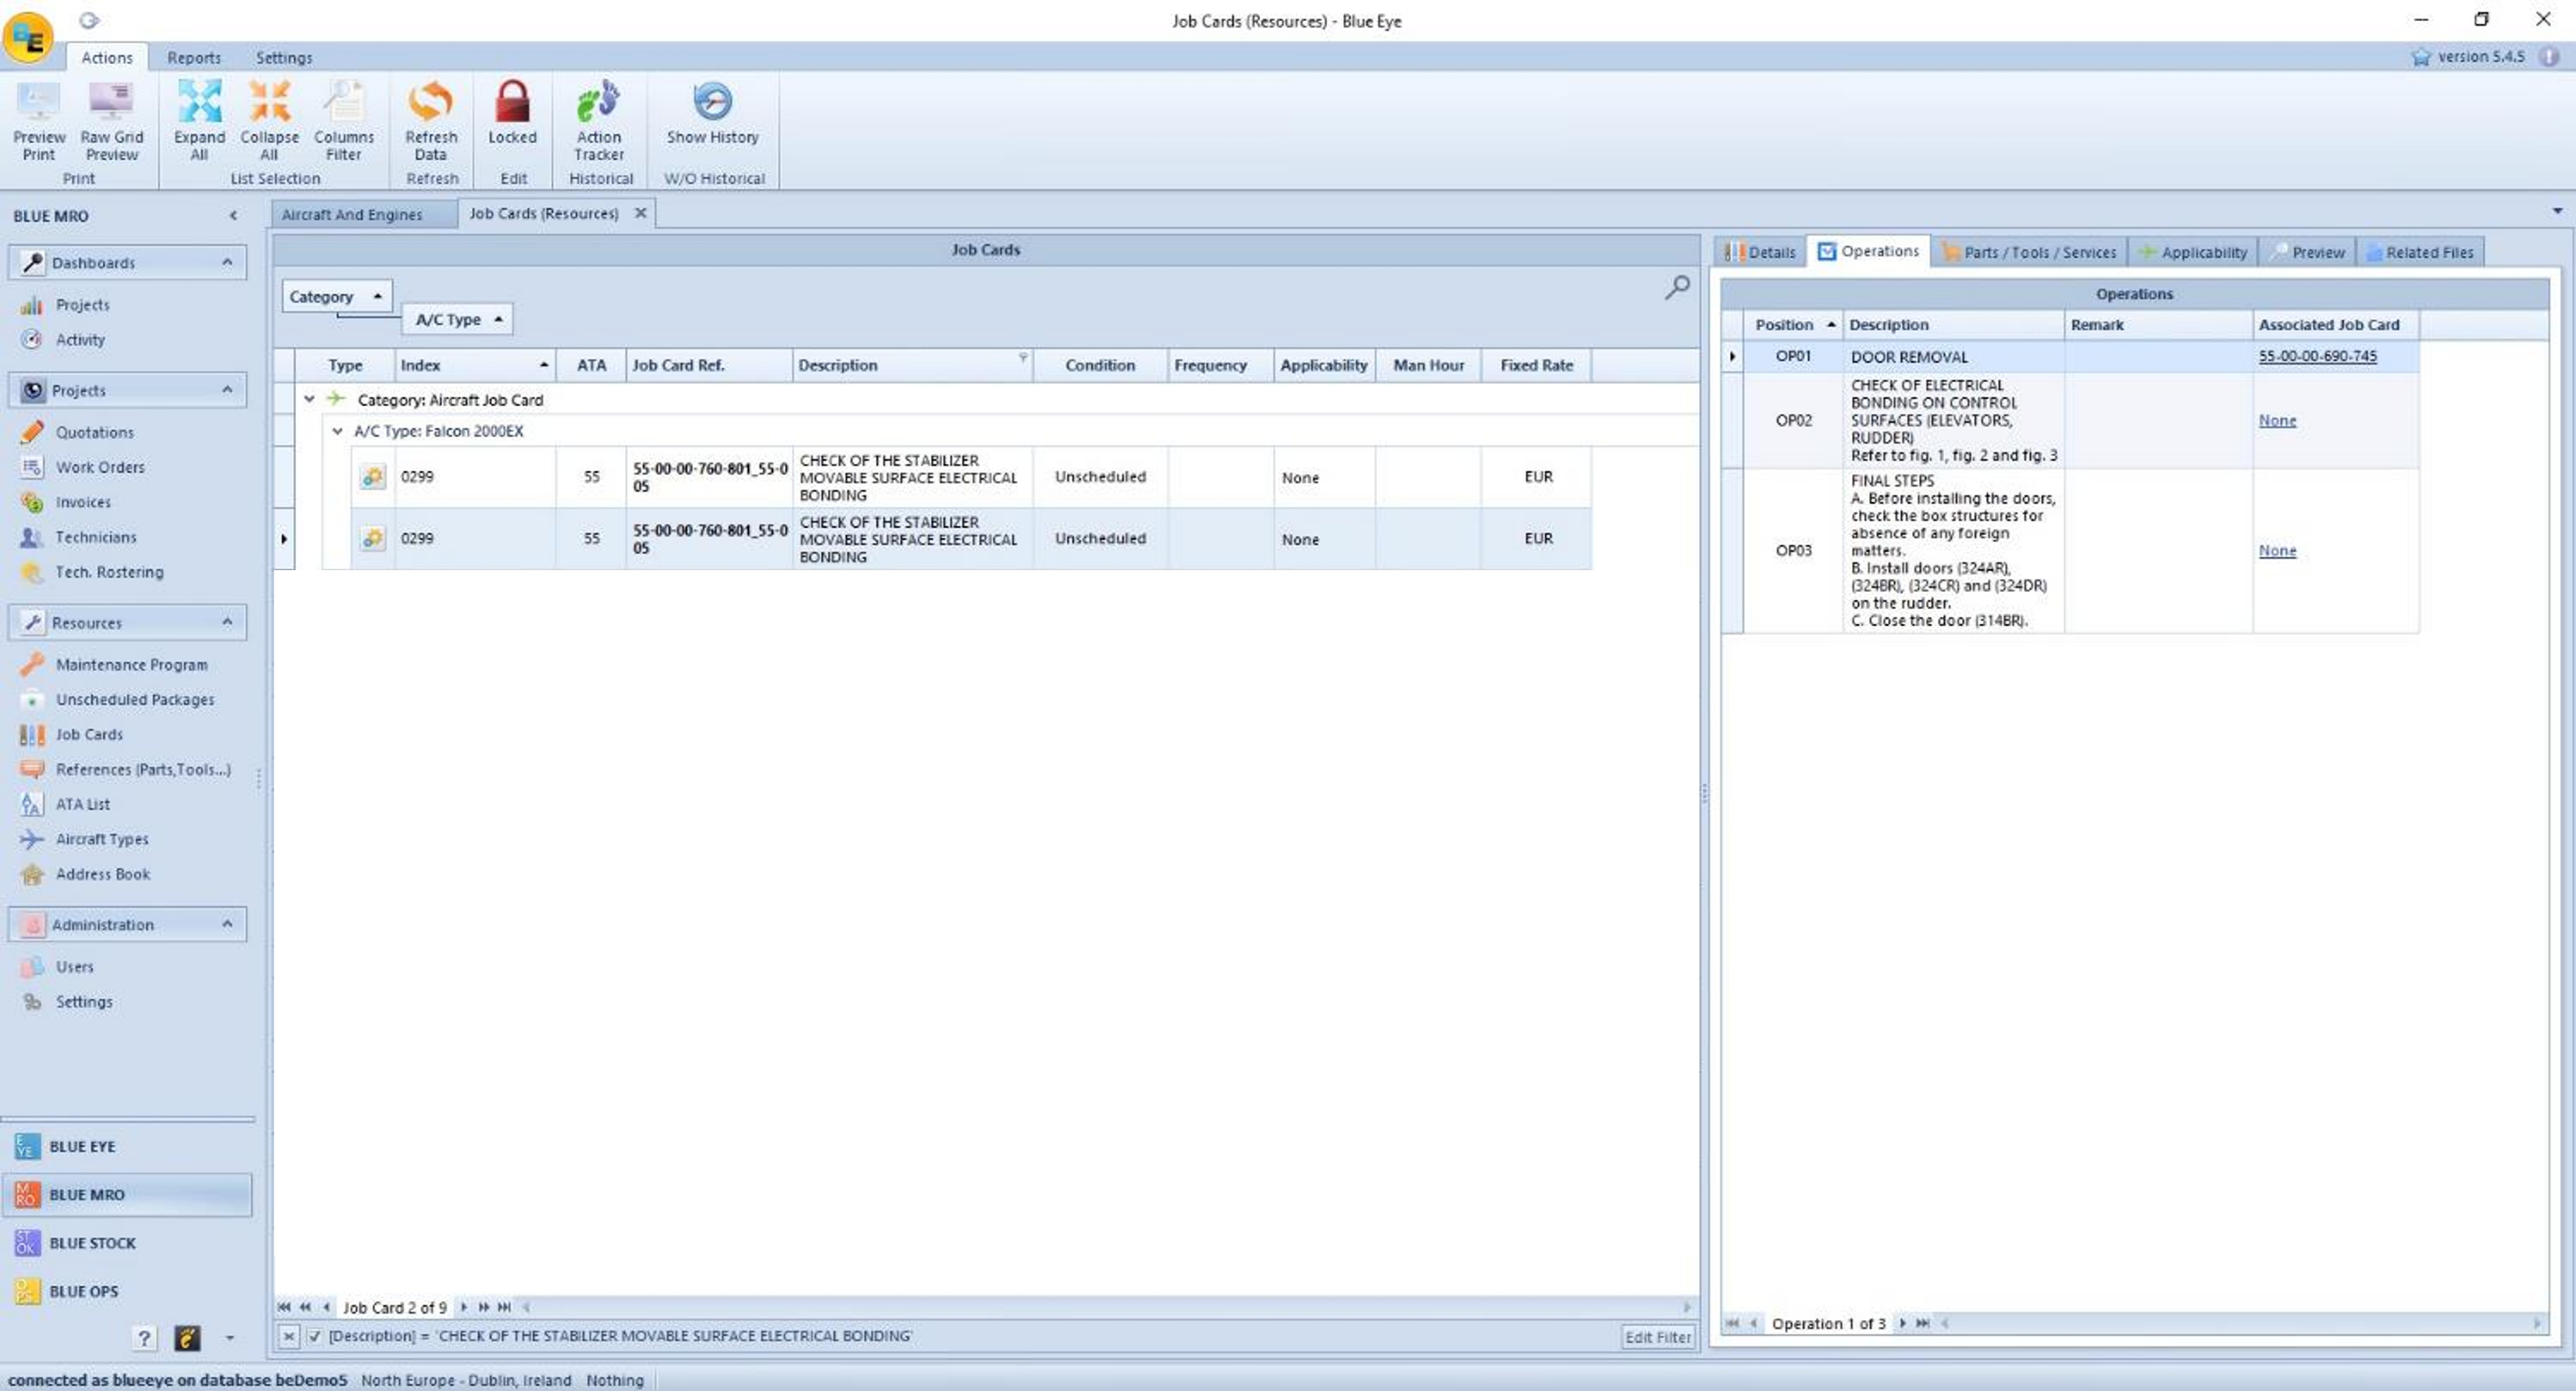Image resolution: width=2576 pixels, height=1391 pixels.
Task: Open Users under Administration
Action: (x=74, y=967)
